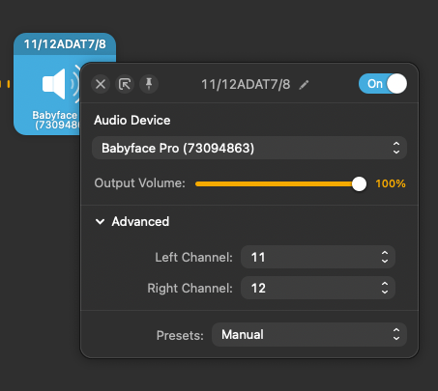Select the speaker icon on the output block
Viewport: 438px width, 391px height.
[61, 84]
